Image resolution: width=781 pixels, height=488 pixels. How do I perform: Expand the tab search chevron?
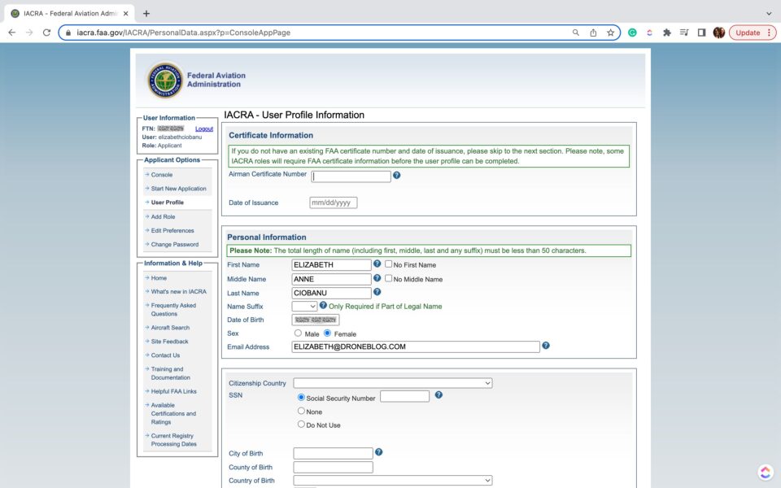tap(769, 14)
